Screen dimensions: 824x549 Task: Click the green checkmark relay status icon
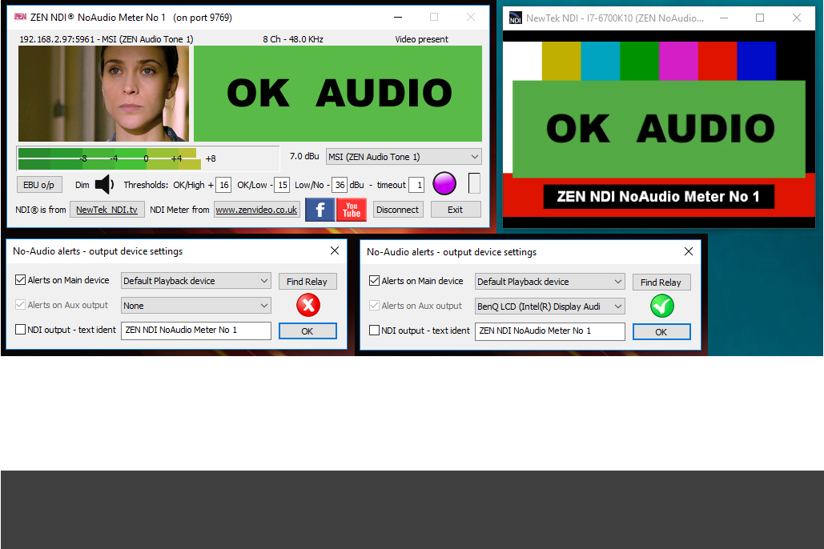click(662, 307)
